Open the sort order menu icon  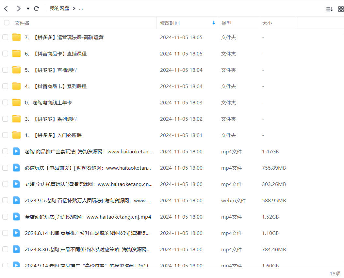click(x=329, y=9)
